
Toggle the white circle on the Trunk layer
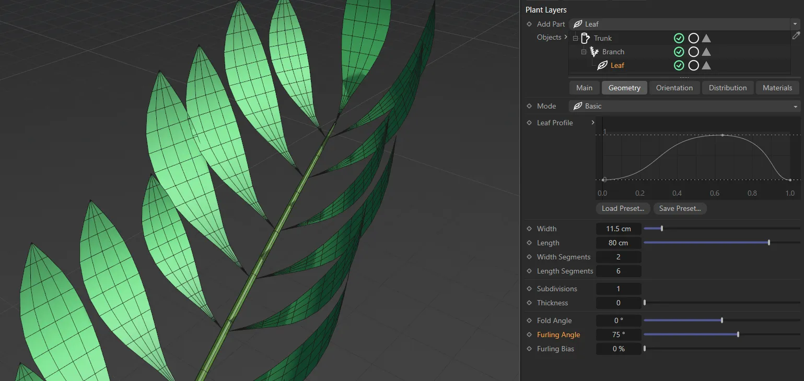click(x=693, y=38)
